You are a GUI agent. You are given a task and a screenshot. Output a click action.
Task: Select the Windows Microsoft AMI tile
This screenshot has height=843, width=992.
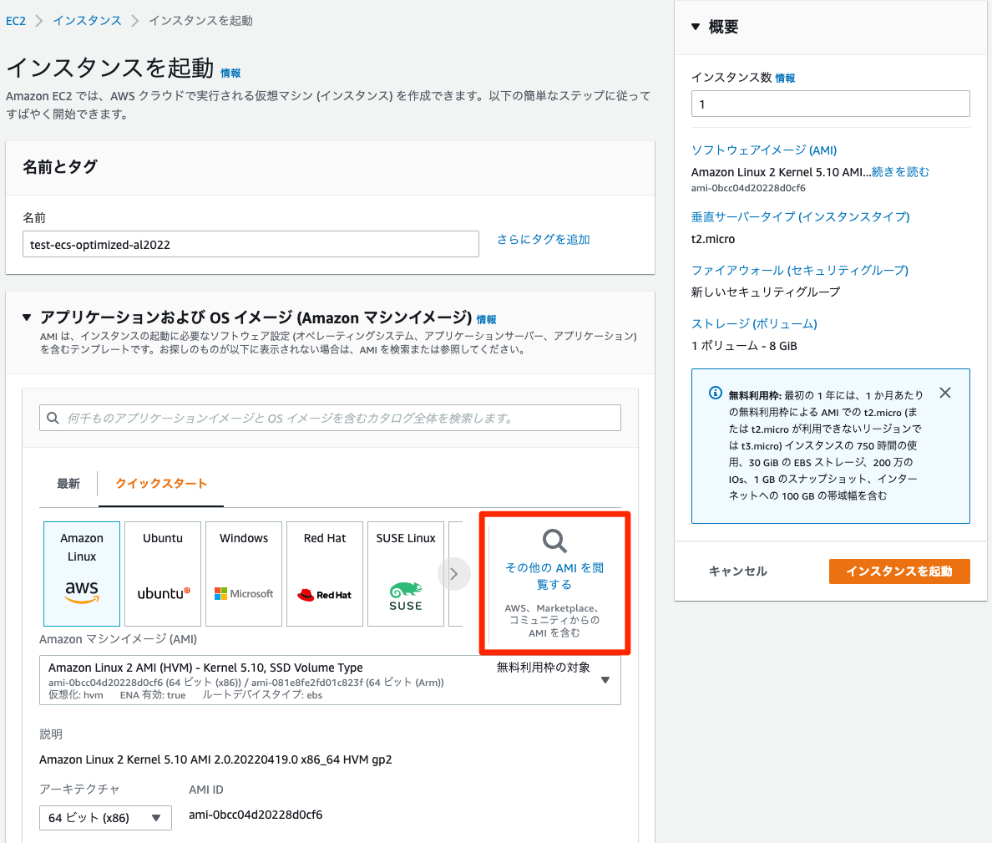(243, 573)
